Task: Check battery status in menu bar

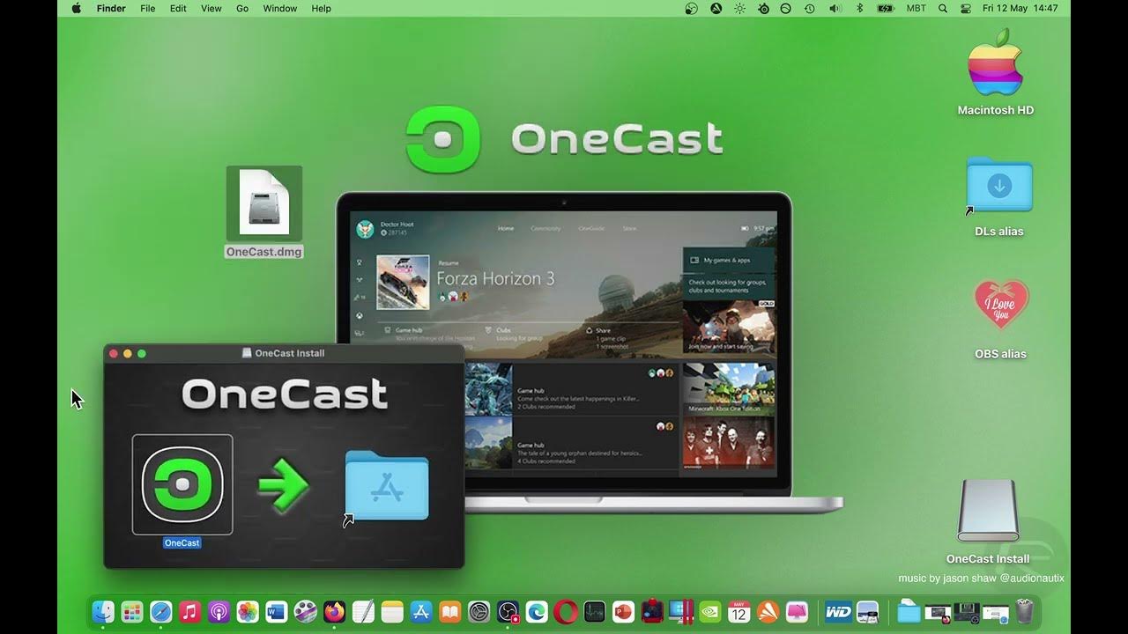Action: click(x=886, y=8)
